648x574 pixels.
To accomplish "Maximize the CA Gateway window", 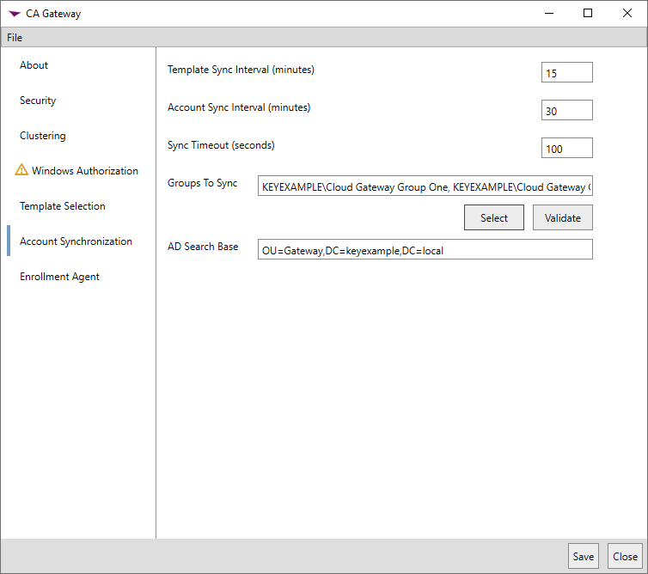I will coord(588,13).
